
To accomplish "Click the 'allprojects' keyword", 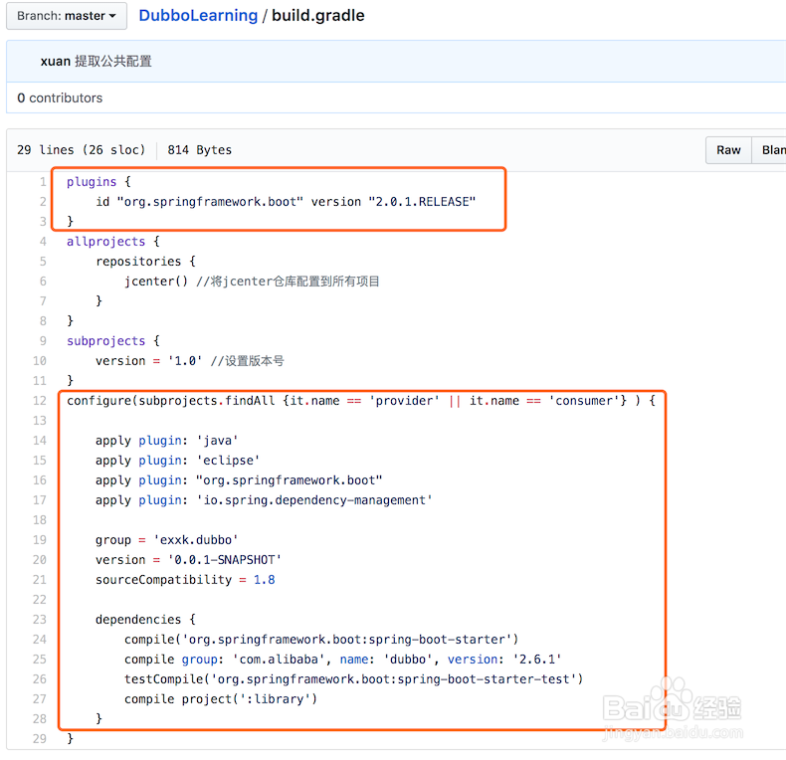I will point(105,242).
